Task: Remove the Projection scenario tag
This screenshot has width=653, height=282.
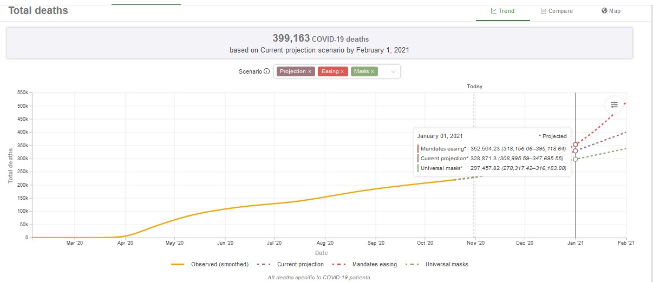Action: pyautogui.click(x=310, y=71)
